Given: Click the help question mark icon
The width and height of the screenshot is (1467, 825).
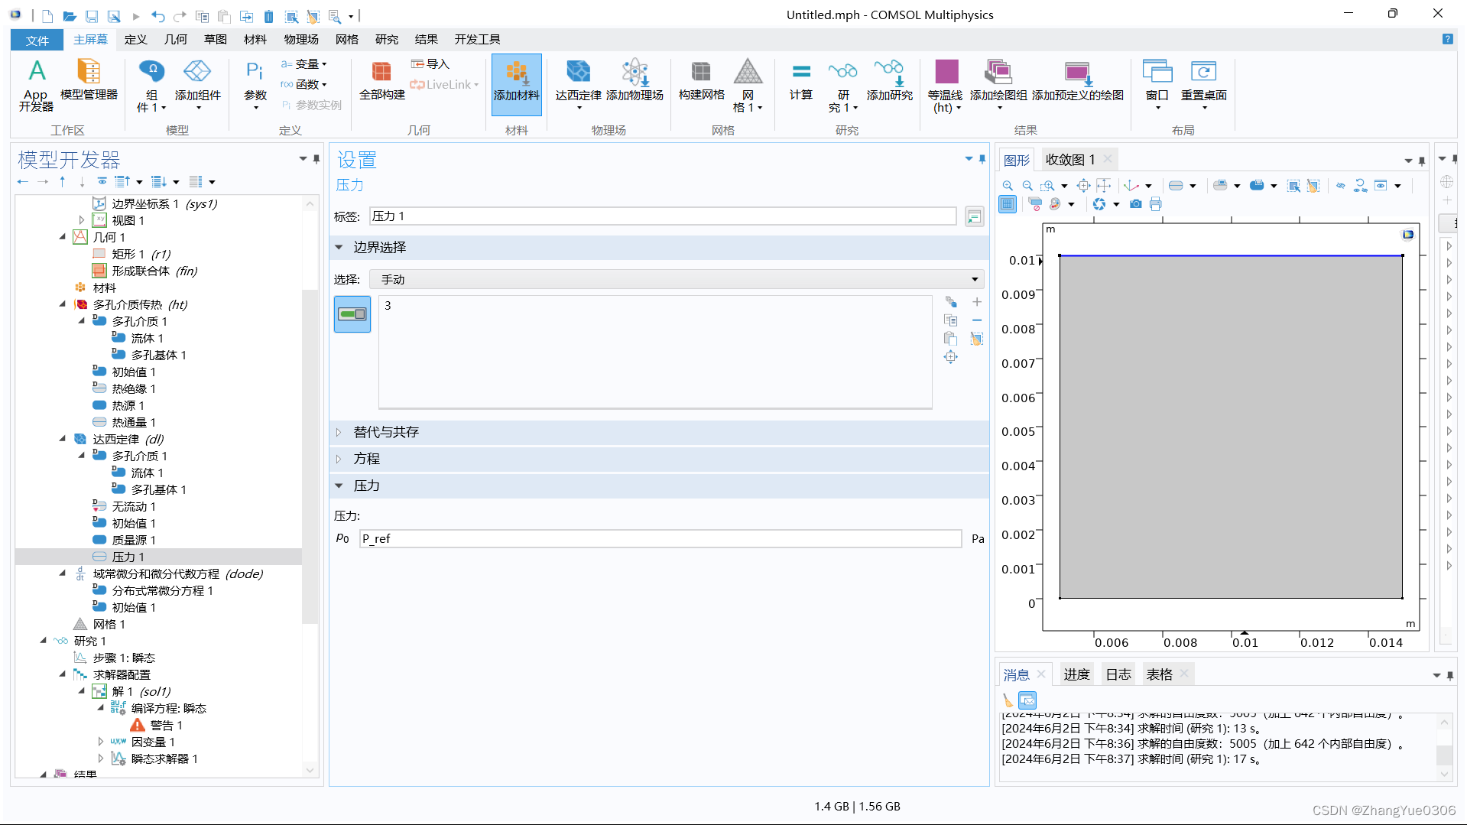Looking at the screenshot, I should (1447, 39).
